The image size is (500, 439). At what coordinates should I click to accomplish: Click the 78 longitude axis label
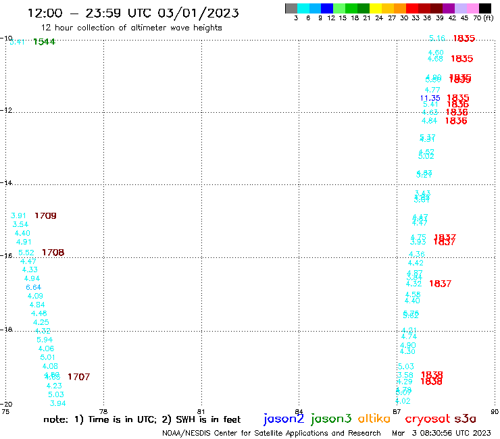[x=103, y=411]
